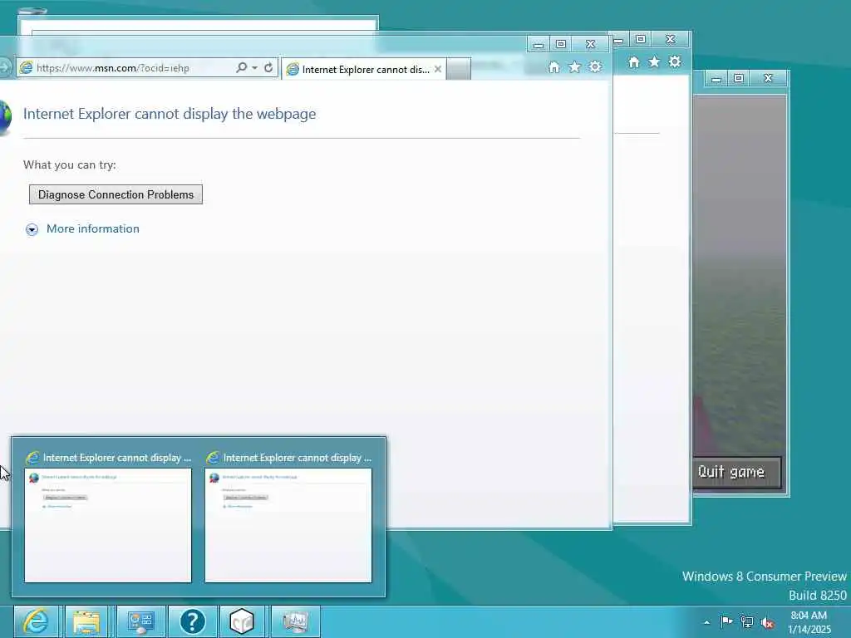851x638 pixels.
Task: Click the search magnifier in the address bar
Action: point(241,68)
